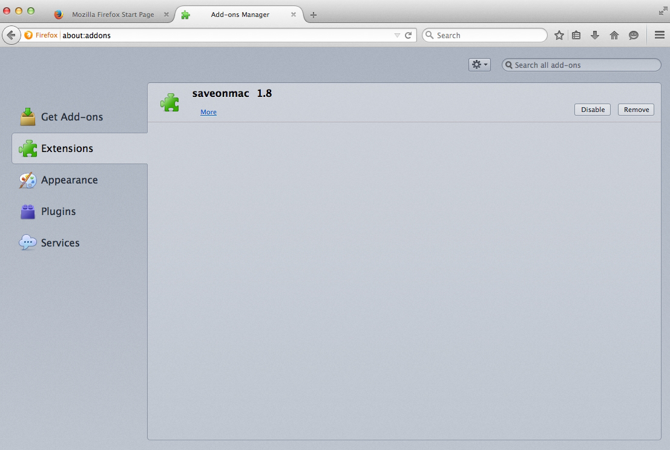
Task: Open the Get Add-ons category
Action: tap(79, 117)
